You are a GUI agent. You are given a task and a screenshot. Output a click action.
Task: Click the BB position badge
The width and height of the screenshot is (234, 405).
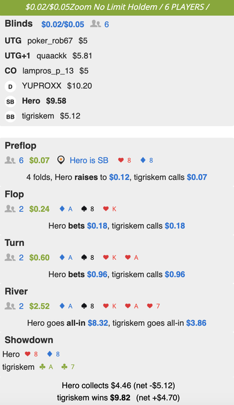[10, 116]
